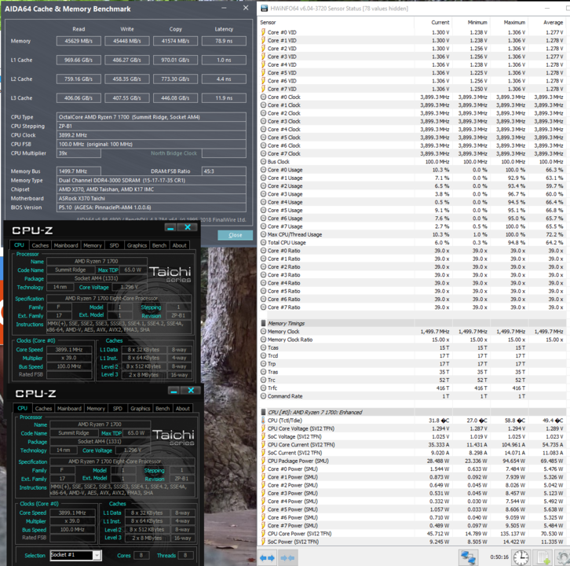570x566 pixels.
Task: Click the CPU (Tctl/Tdie) thermometer icon
Action: pyautogui.click(x=264, y=421)
